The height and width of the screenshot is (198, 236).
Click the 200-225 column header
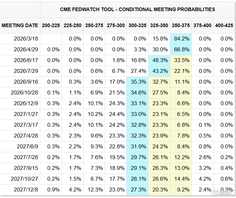51,25
